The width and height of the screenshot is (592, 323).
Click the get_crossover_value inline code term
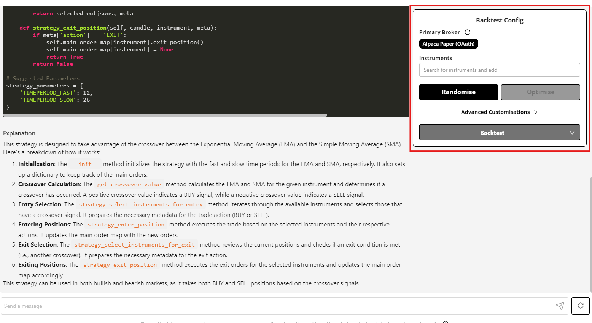coord(129,184)
